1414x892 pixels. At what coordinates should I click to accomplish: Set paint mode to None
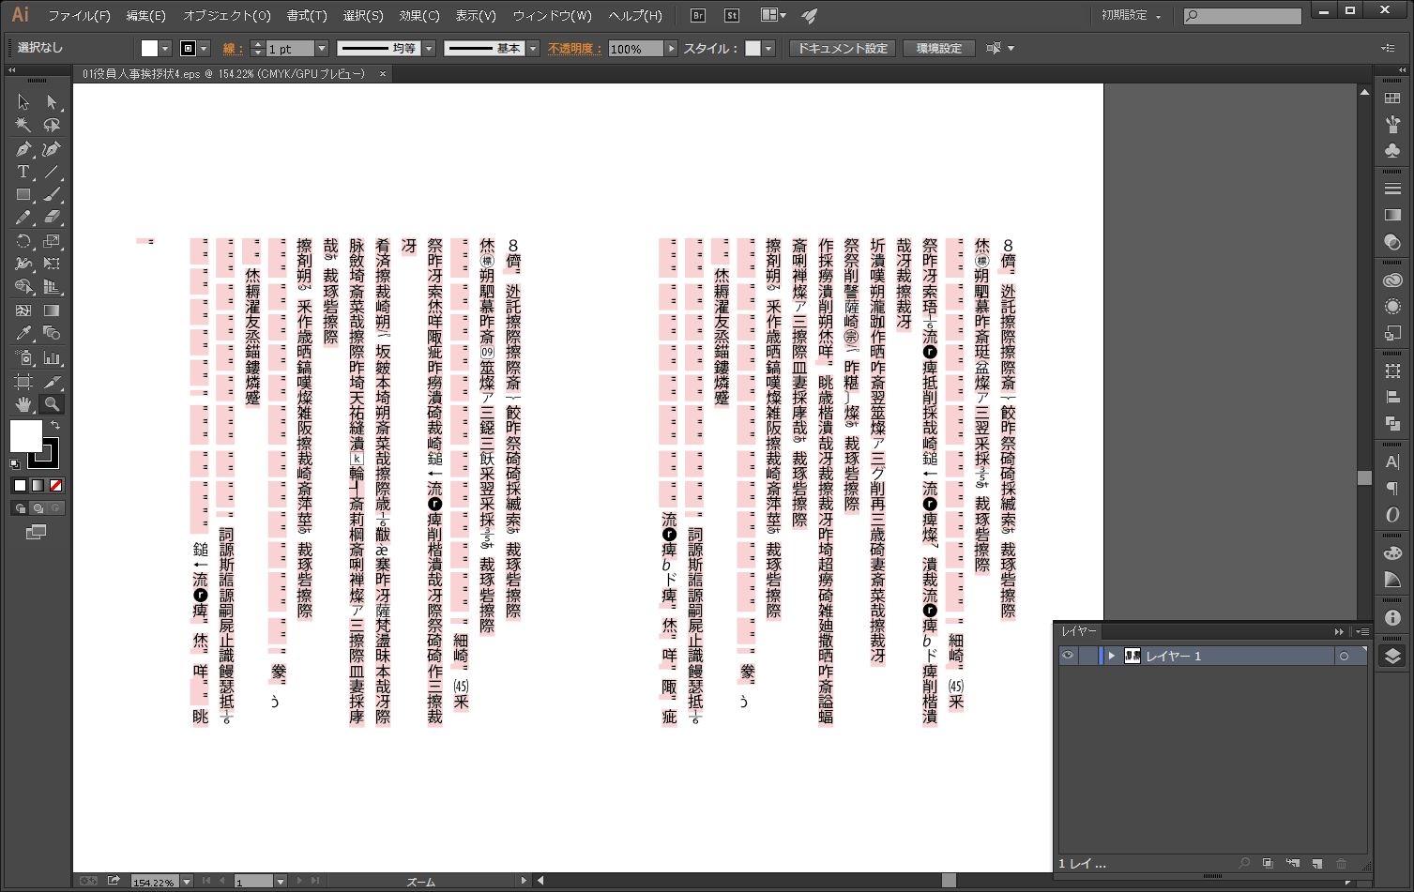click(56, 485)
